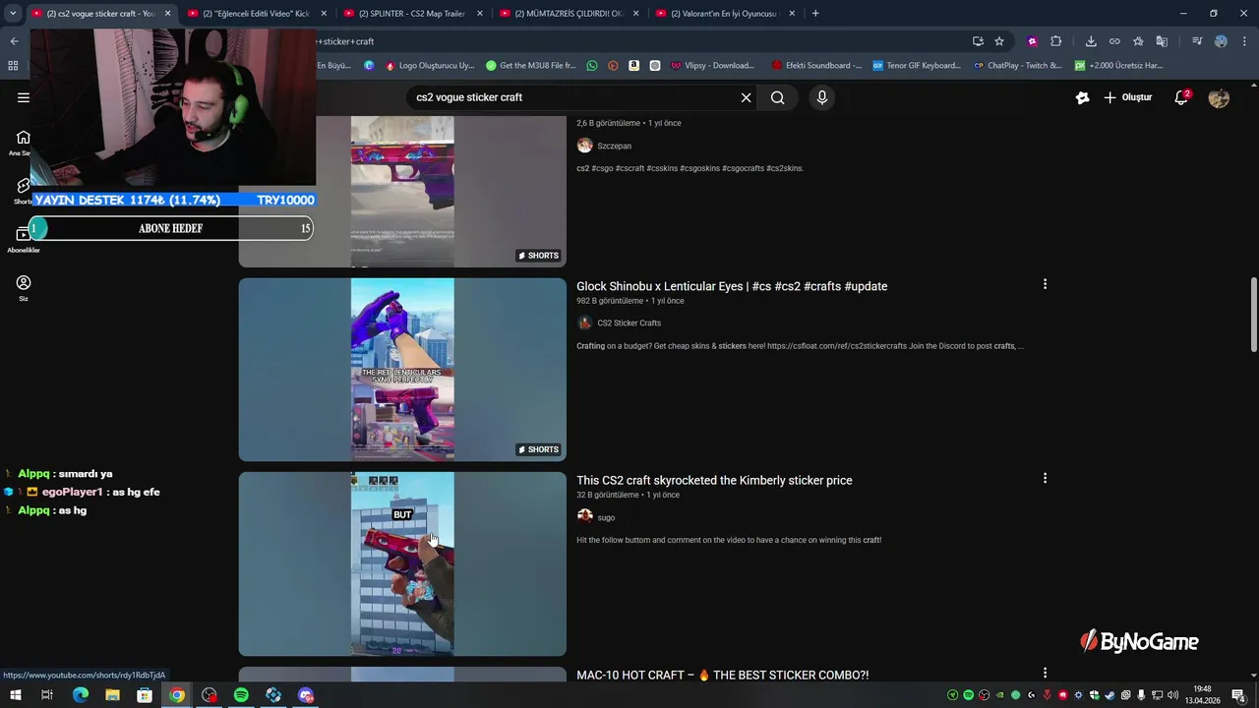Viewport: 1259px width, 708px height.
Task: Open the You (Siz) sidebar section
Action: tap(24, 287)
